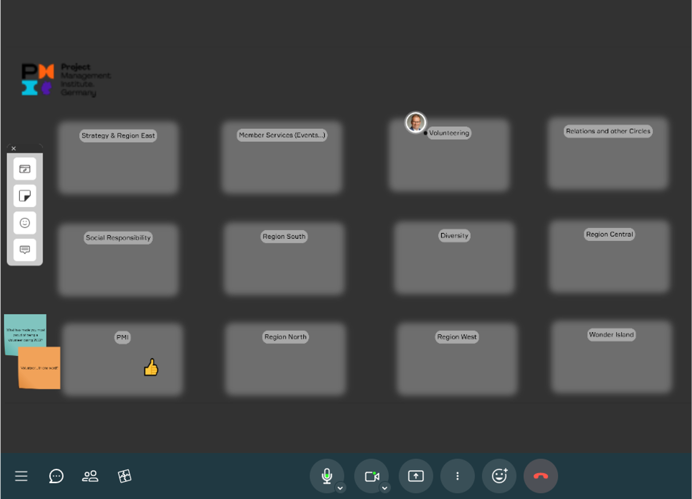Click the share screen button
Screen dimensions: 692x499
(x=416, y=476)
